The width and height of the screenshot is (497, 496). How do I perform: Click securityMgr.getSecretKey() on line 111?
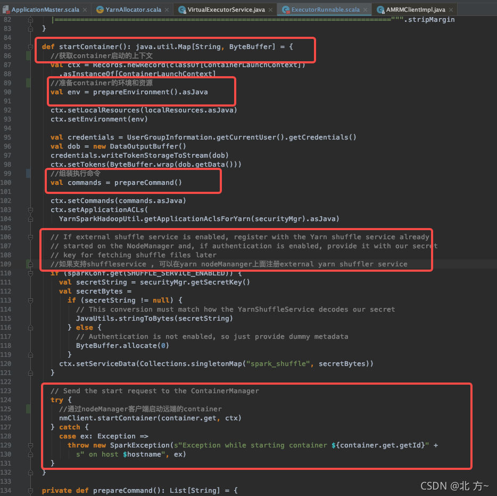pos(195,282)
